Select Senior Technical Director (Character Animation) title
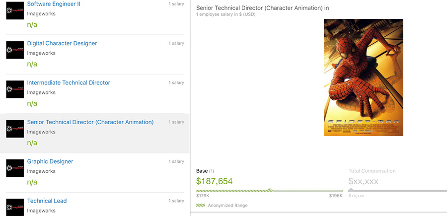The image size is (447, 216). [x=90, y=122]
